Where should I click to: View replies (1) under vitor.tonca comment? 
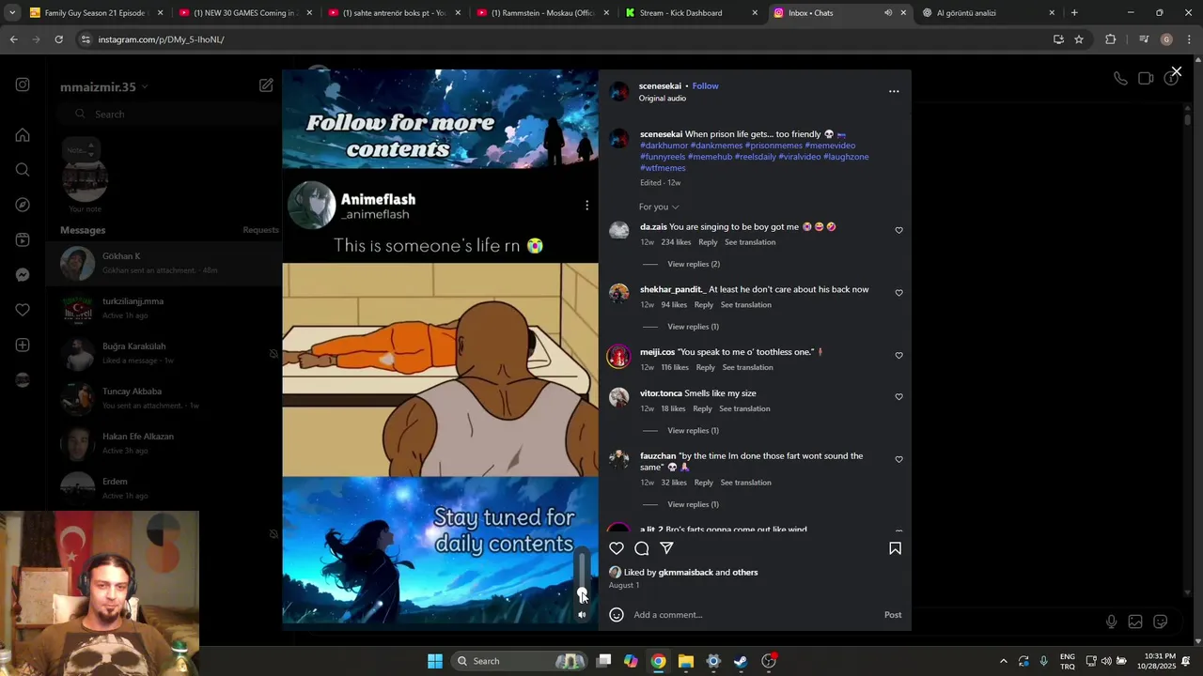[x=693, y=431]
